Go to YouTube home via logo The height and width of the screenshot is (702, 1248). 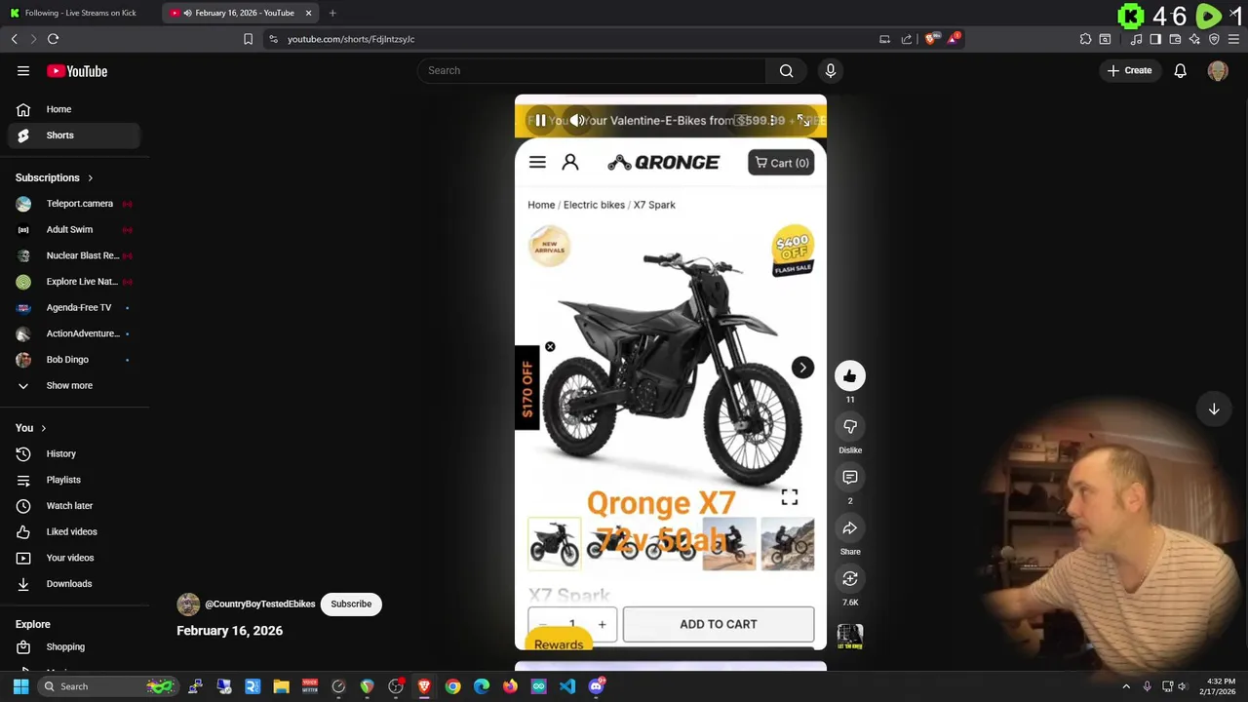(x=77, y=71)
